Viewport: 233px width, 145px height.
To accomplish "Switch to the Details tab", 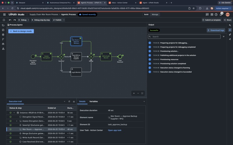I will 82,102.
